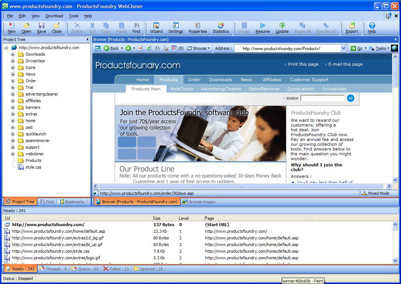Viewport: 401px width, 284px height.
Task: Click the web page SEARCH text box
Action: click(323, 98)
